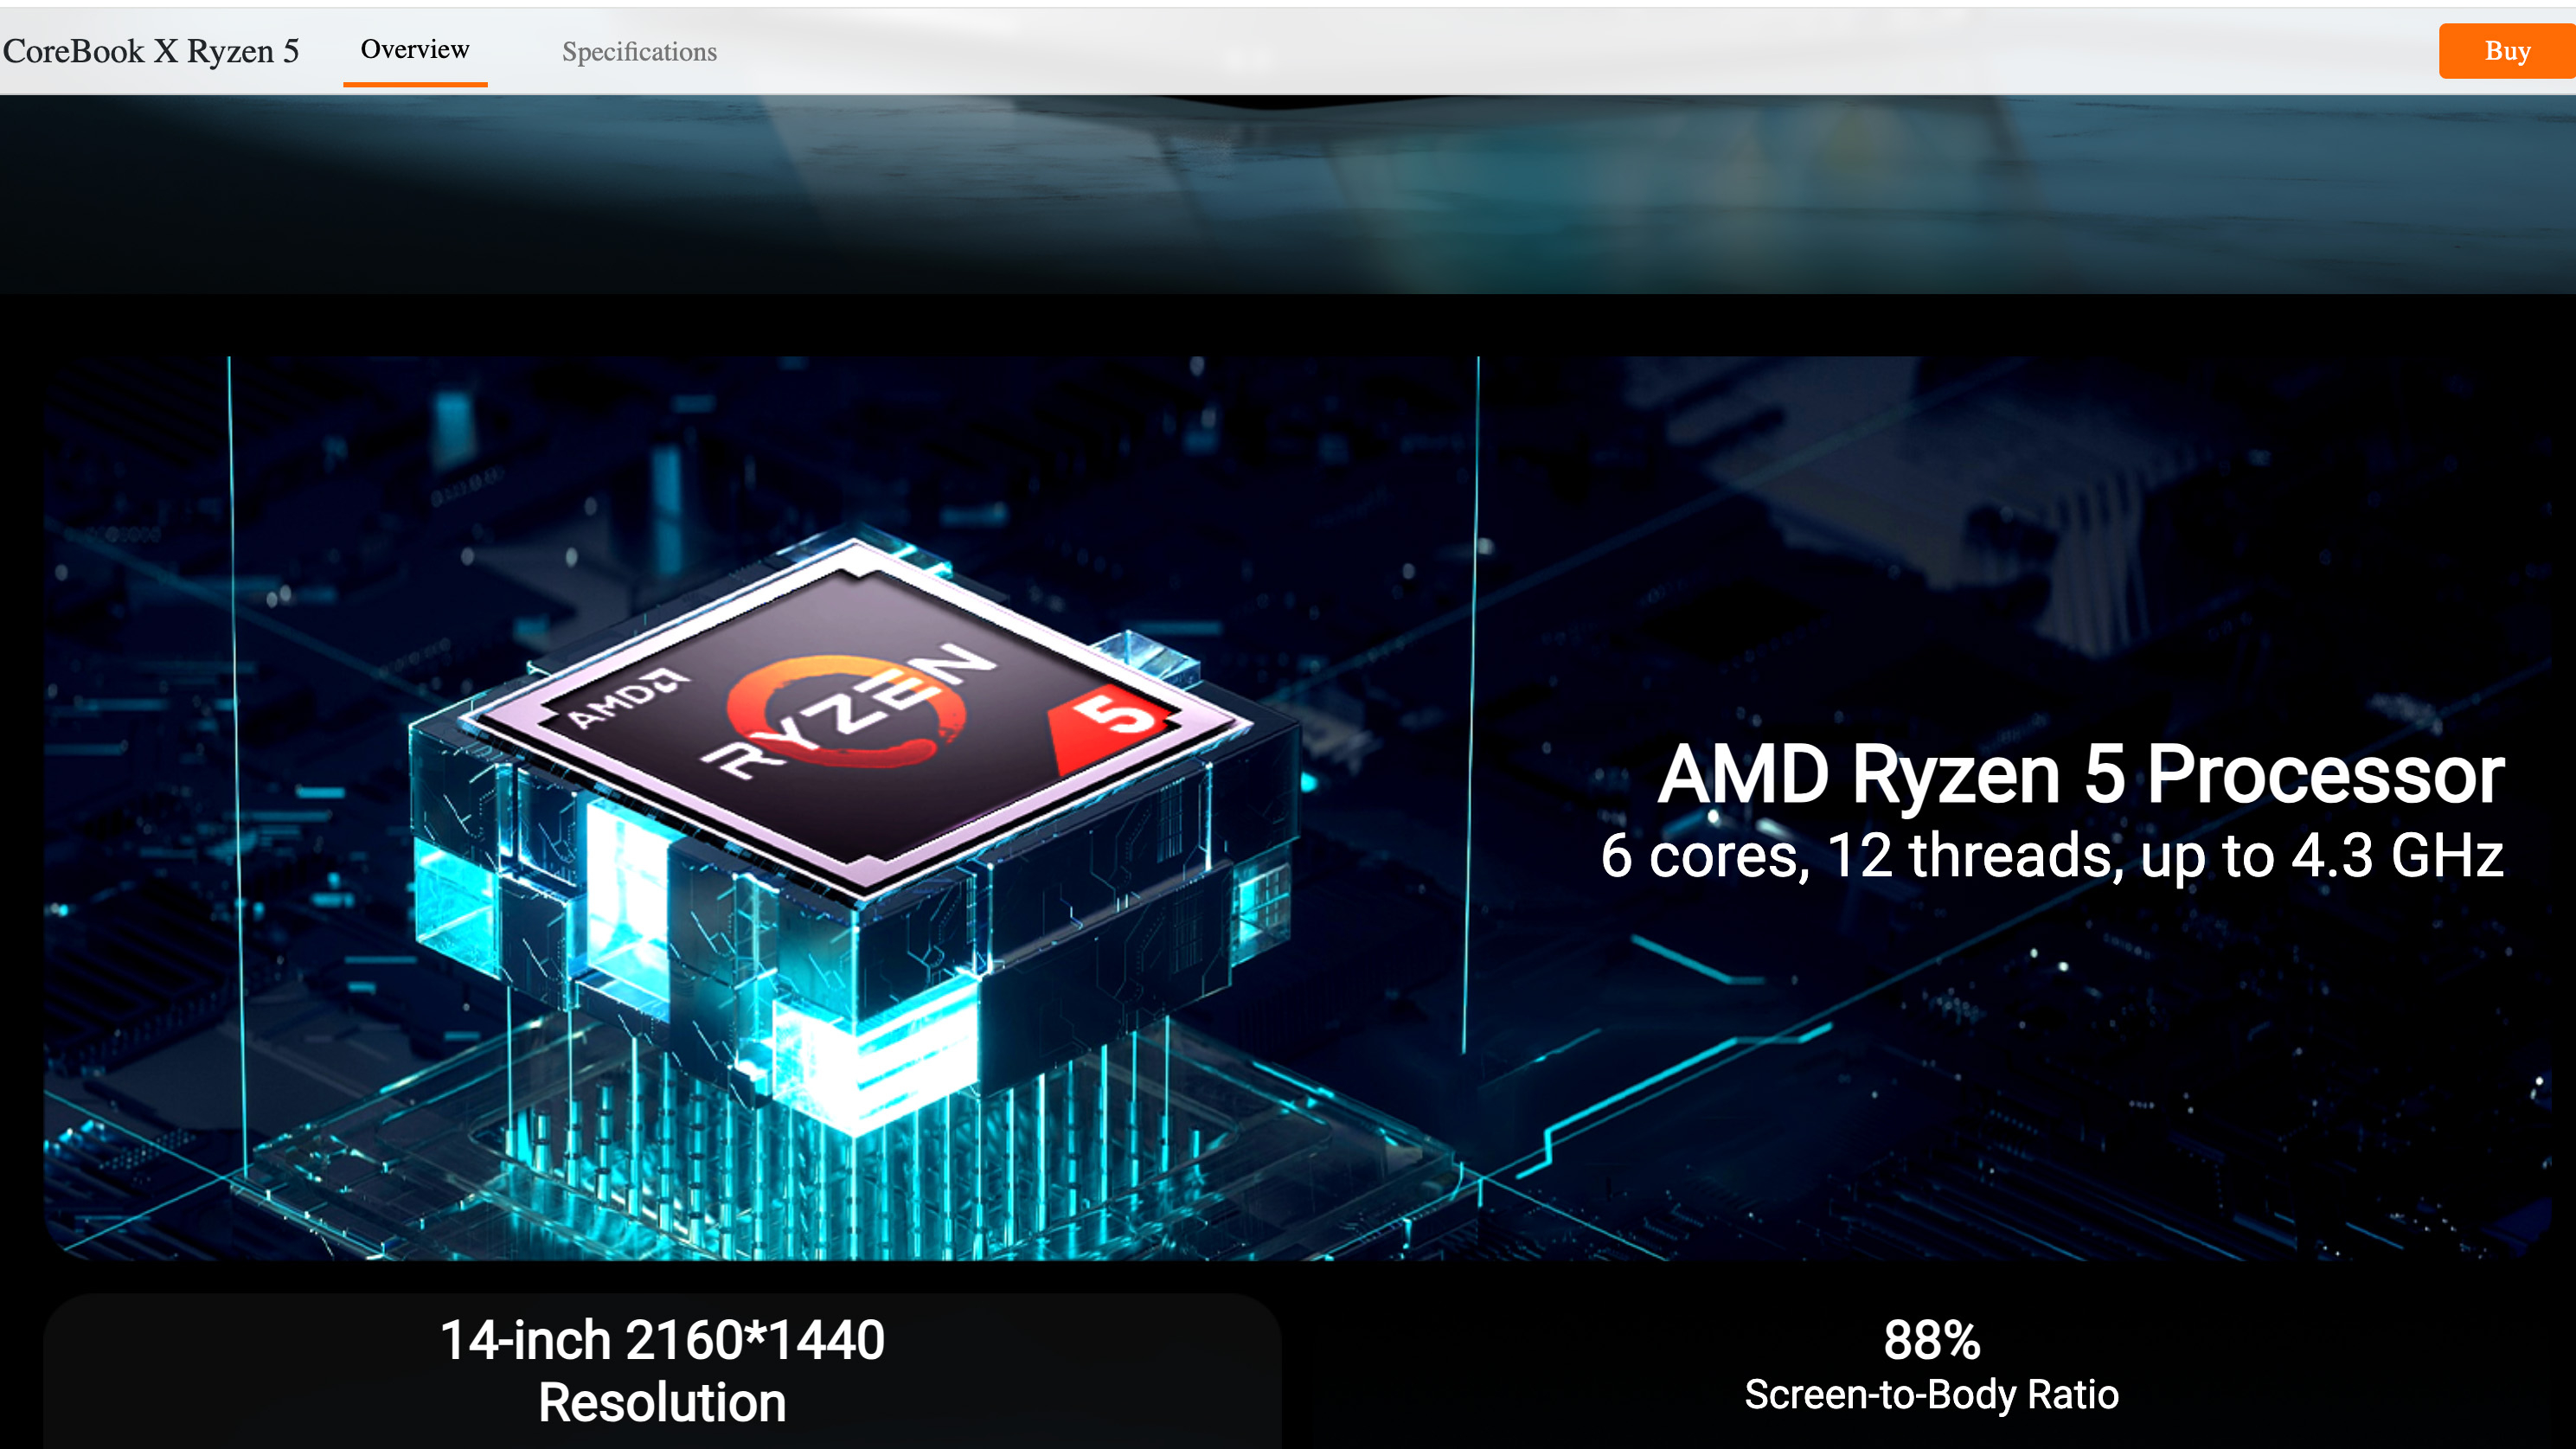Click the orange Ryzen ring emblem
Viewport: 2576px width, 1449px height.
click(x=846, y=710)
